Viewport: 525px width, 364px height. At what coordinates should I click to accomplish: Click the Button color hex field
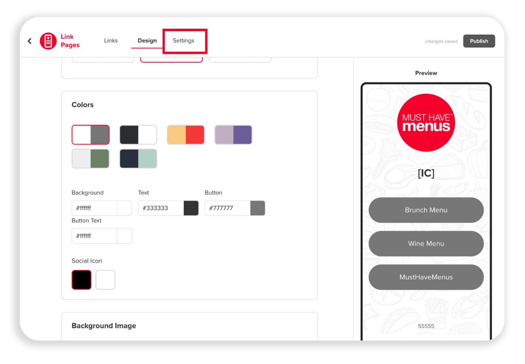tap(228, 208)
